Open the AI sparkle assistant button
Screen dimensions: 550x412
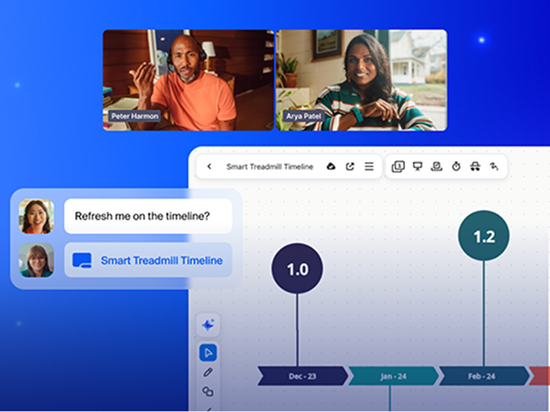208,325
